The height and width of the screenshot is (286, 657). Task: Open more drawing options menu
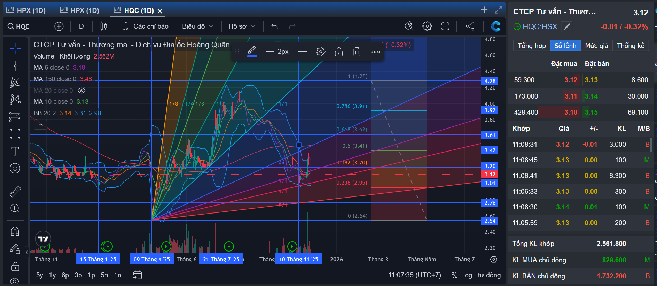375,52
